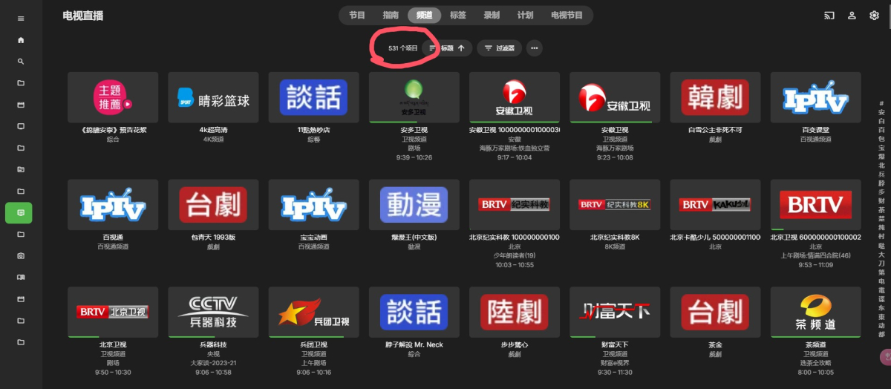Open 11點熱吵店 談話 thumbnail
This screenshot has width=891, height=389.
point(313,97)
